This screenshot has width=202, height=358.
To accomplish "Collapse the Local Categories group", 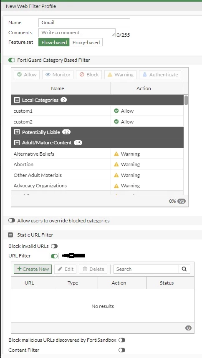I will tap(17, 100).
